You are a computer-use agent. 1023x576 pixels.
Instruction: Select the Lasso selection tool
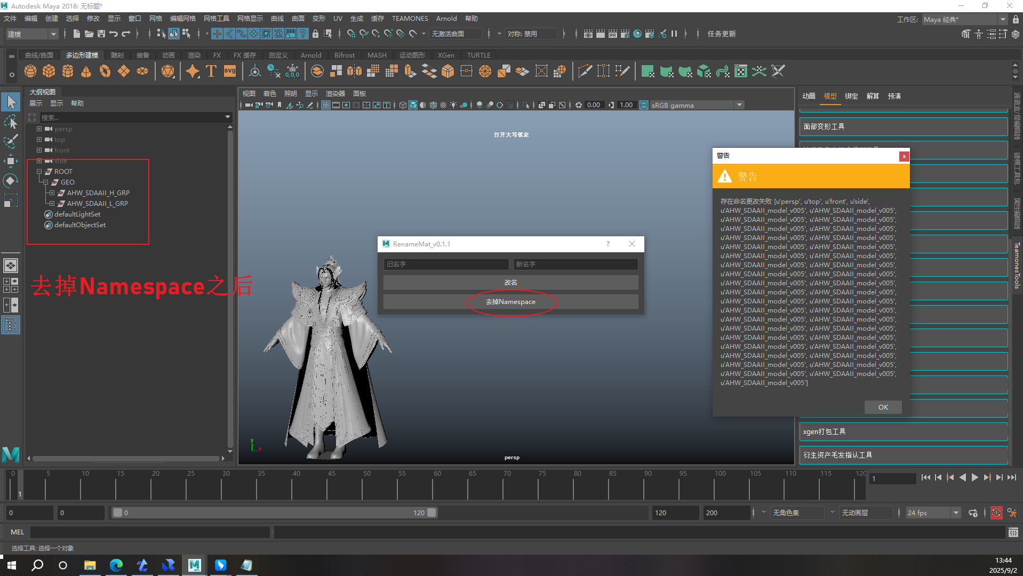pyautogui.click(x=10, y=122)
